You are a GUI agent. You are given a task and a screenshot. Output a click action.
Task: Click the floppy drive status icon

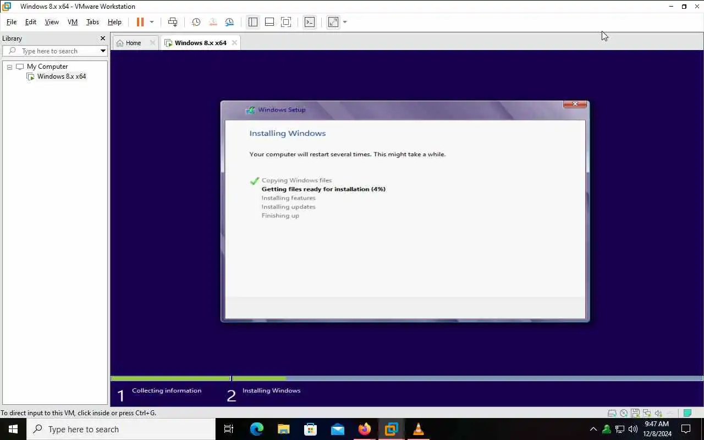[x=635, y=413]
